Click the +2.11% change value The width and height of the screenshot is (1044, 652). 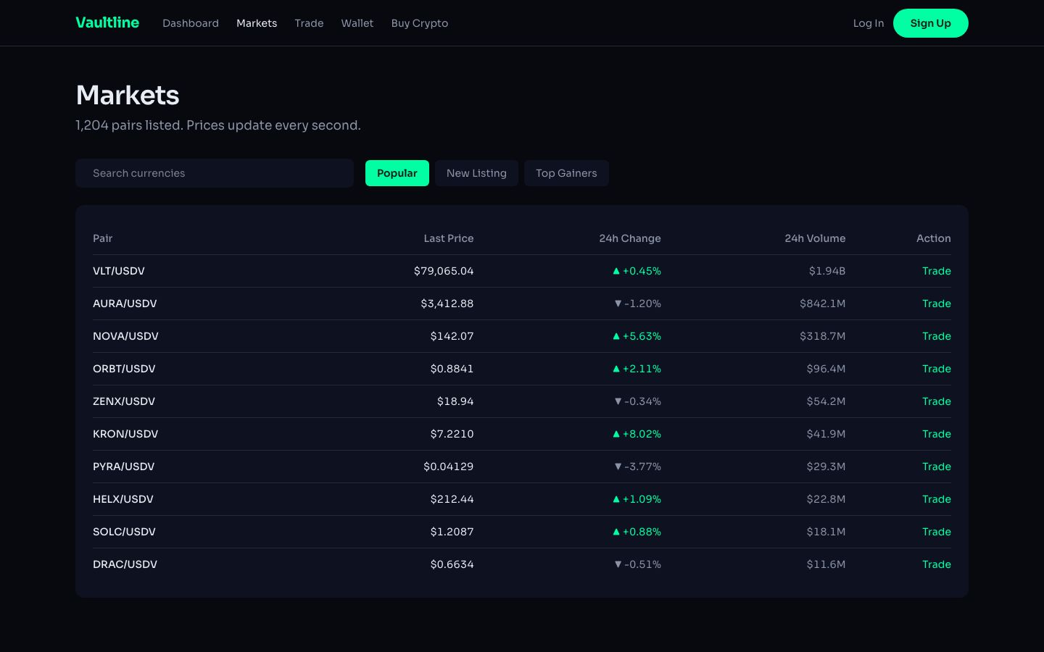tap(637, 369)
